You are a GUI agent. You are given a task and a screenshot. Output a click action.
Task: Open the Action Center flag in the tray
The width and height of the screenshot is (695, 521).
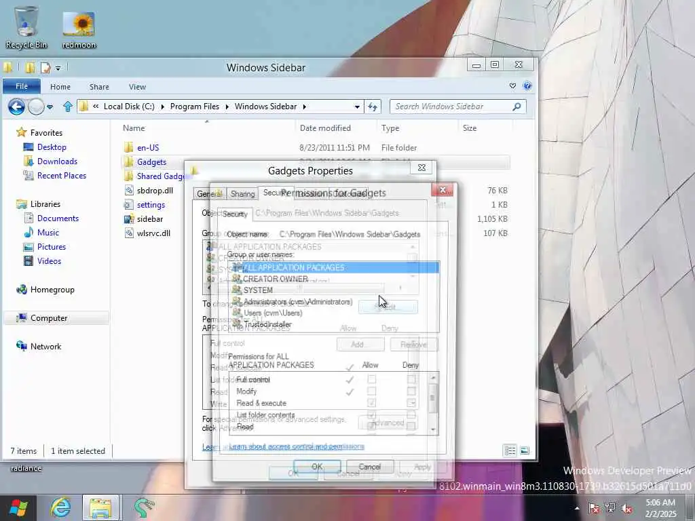point(593,508)
